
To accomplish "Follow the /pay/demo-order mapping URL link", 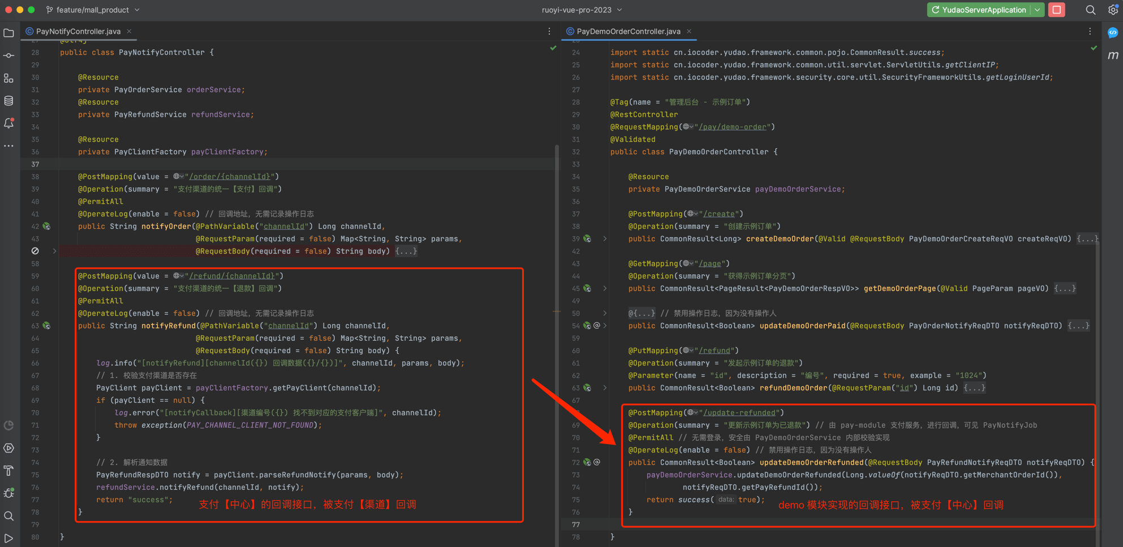I will tap(732, 127).
